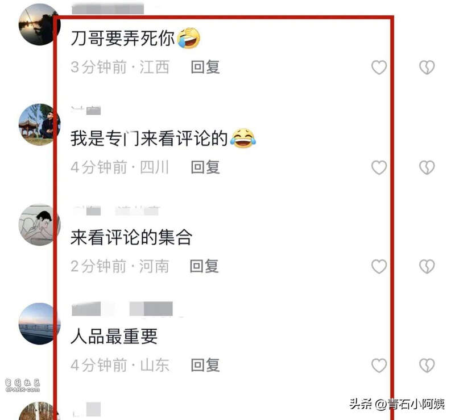Dislike the comment 刀哥要弄死你
455x420 pixels.
tap(427, 67)
